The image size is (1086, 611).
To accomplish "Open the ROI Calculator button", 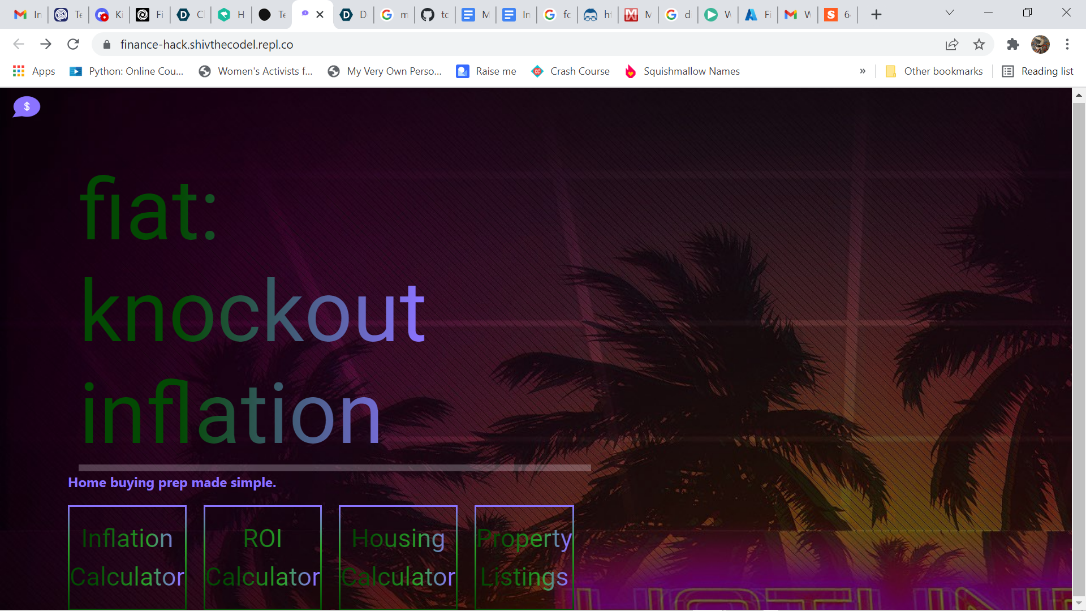I will pyautogui.click(x=262, y=557).
